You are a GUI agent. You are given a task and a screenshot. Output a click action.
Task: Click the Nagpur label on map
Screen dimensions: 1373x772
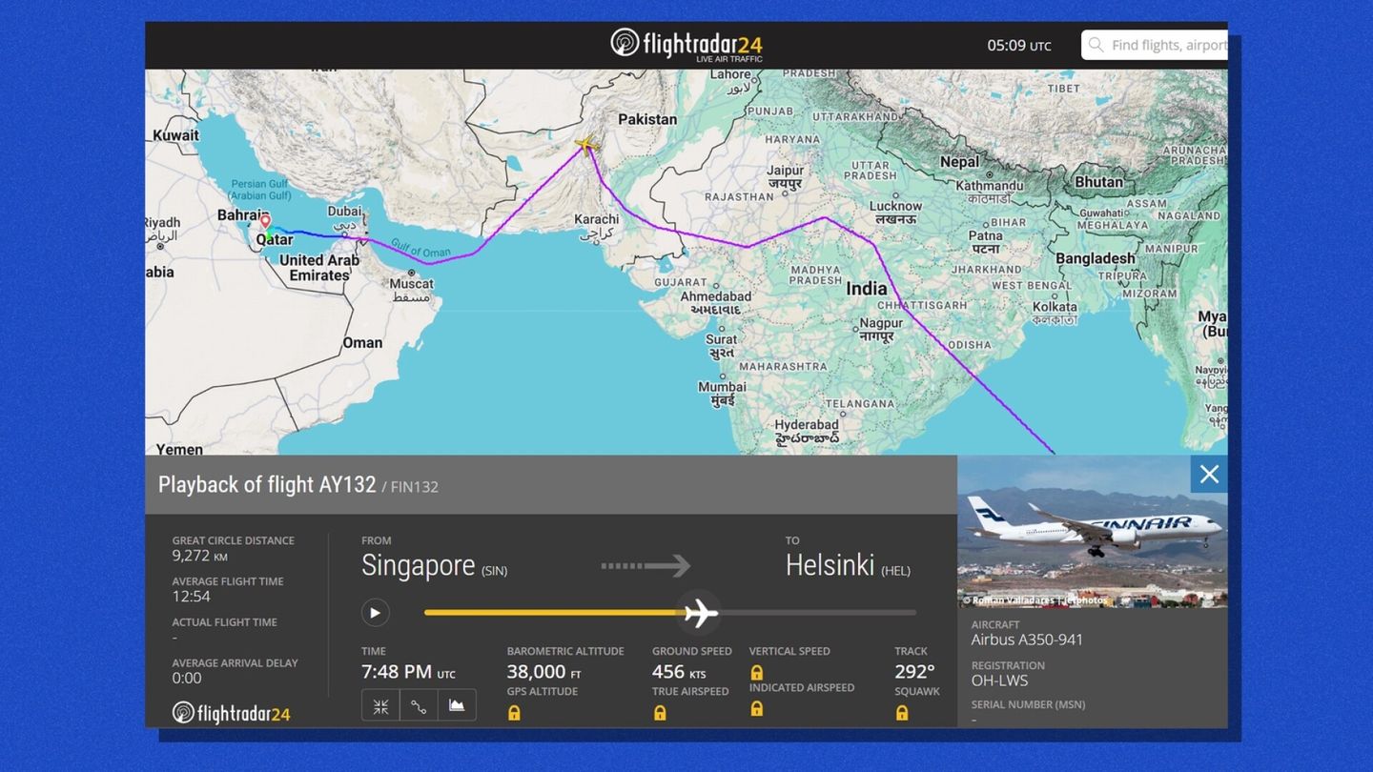click(x=880, y=324)
